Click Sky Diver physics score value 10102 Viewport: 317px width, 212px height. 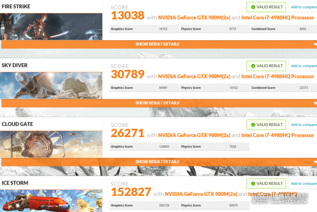point(234,88)
